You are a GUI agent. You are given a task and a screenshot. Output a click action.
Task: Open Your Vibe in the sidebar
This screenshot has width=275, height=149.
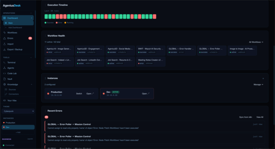click(x=12, y=101)
